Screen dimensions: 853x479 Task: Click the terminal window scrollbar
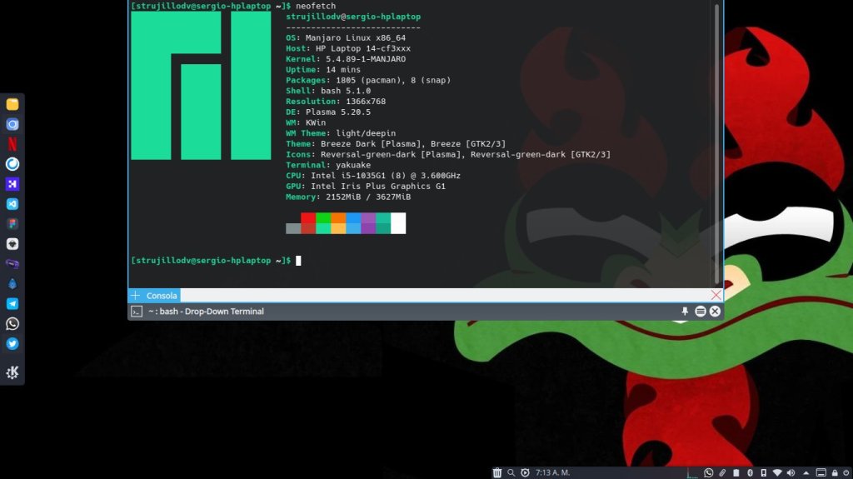click(717, 142)
